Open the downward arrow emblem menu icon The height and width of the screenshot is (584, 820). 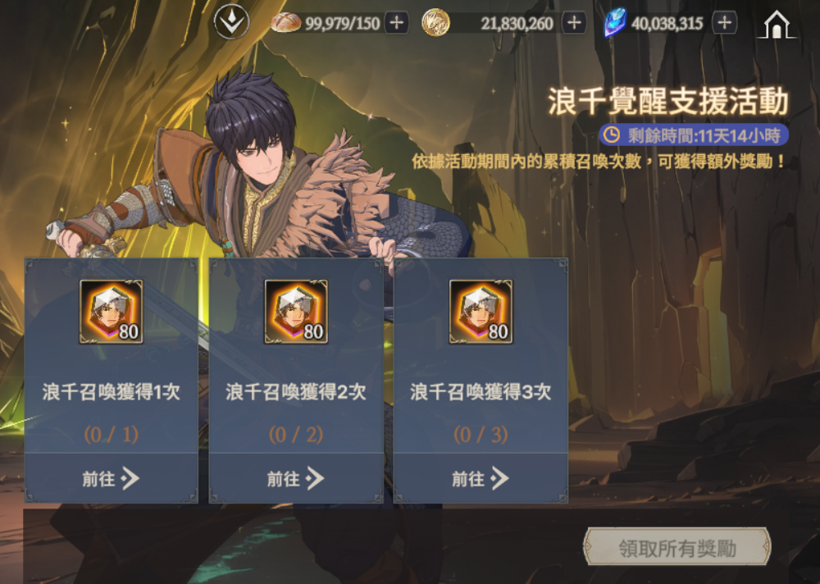click(231, 21)
